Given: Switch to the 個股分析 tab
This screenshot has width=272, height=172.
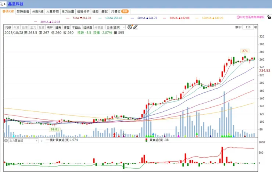Looking at the screenshot, I should pyautogui.click(x=83, y=12).
